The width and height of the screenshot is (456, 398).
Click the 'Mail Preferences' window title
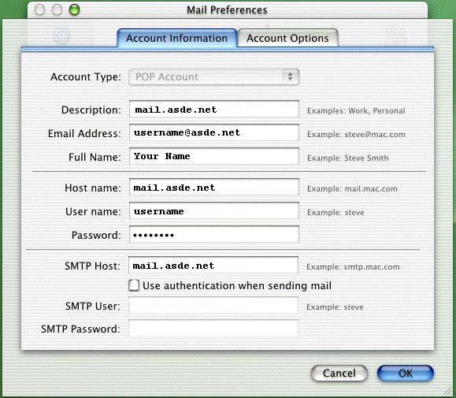pos(227,10)
